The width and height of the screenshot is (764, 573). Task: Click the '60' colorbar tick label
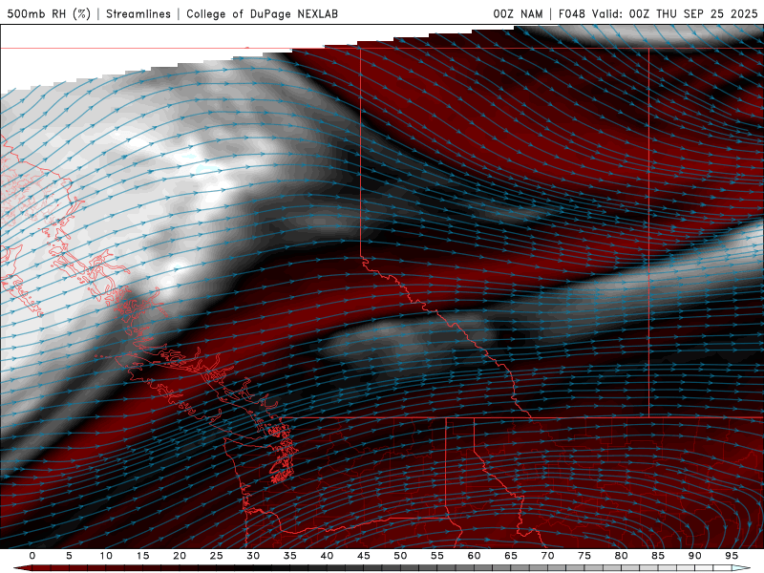[474, 556]
